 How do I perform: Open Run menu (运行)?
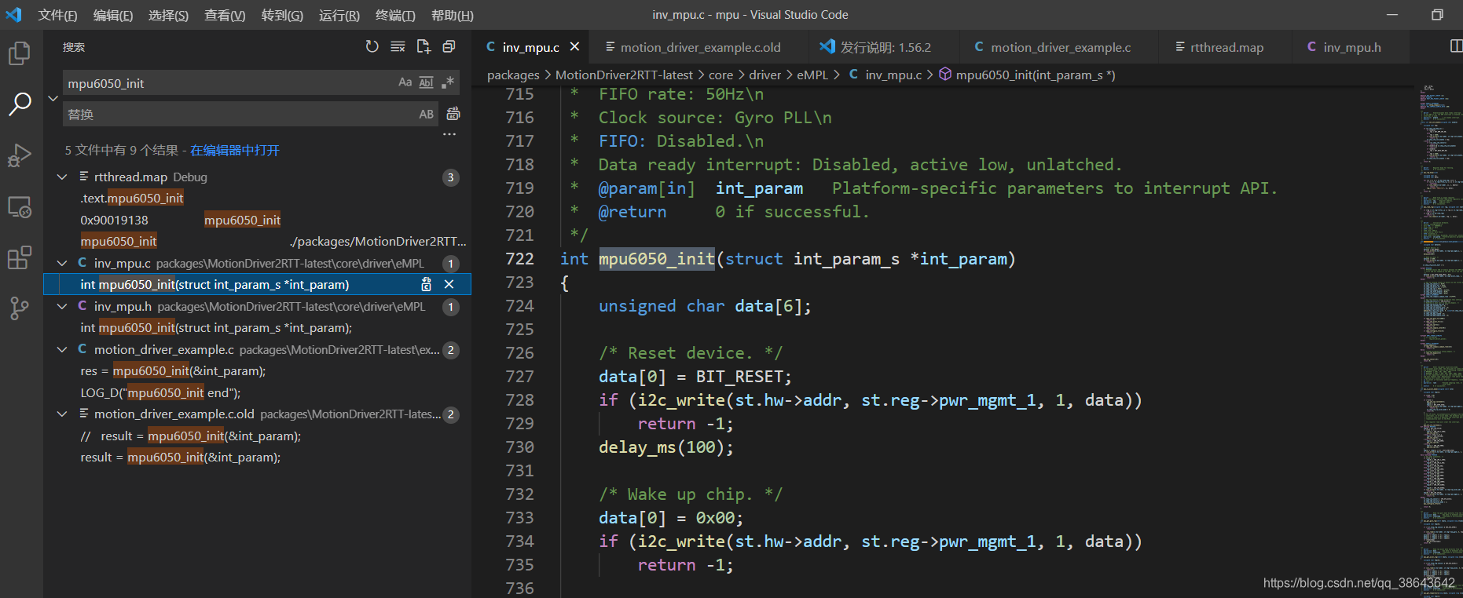click(x=339, y=15)
